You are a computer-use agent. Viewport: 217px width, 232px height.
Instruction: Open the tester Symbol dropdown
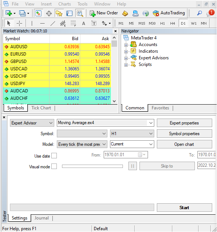click(x=82, y=134)
